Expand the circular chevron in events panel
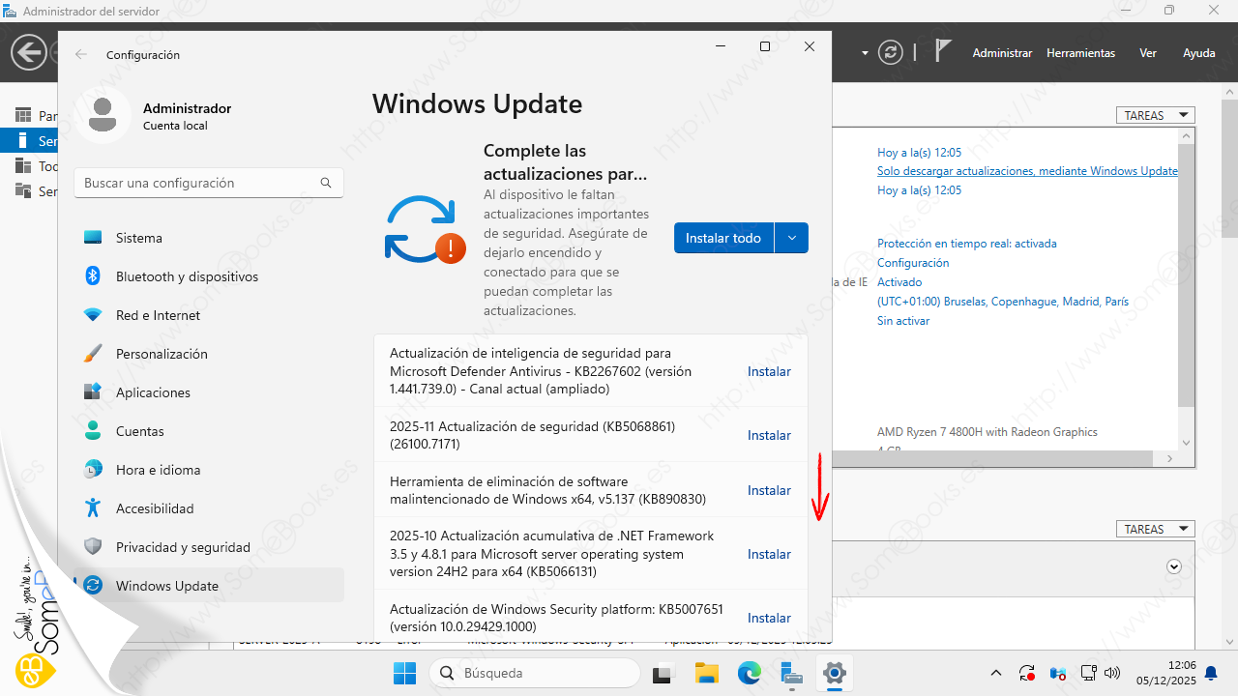Image resolution: width=1238 pixels, height=696 pixels. pos(1174,566)
